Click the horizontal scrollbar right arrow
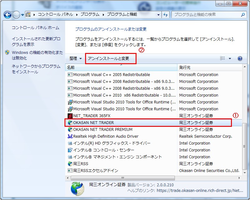Screen dimensions: 250x200 (239, 178)
